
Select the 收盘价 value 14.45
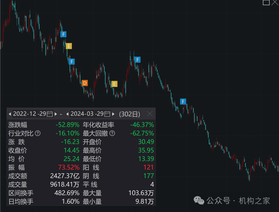tap(72, 150)
